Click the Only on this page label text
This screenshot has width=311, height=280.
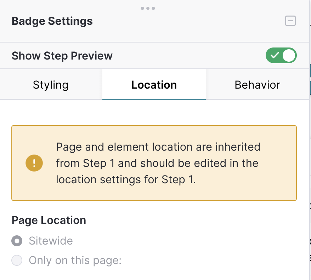75,261
